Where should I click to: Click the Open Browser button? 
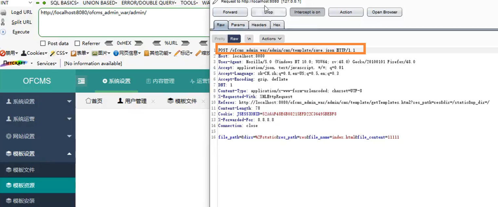click(384, 12)
